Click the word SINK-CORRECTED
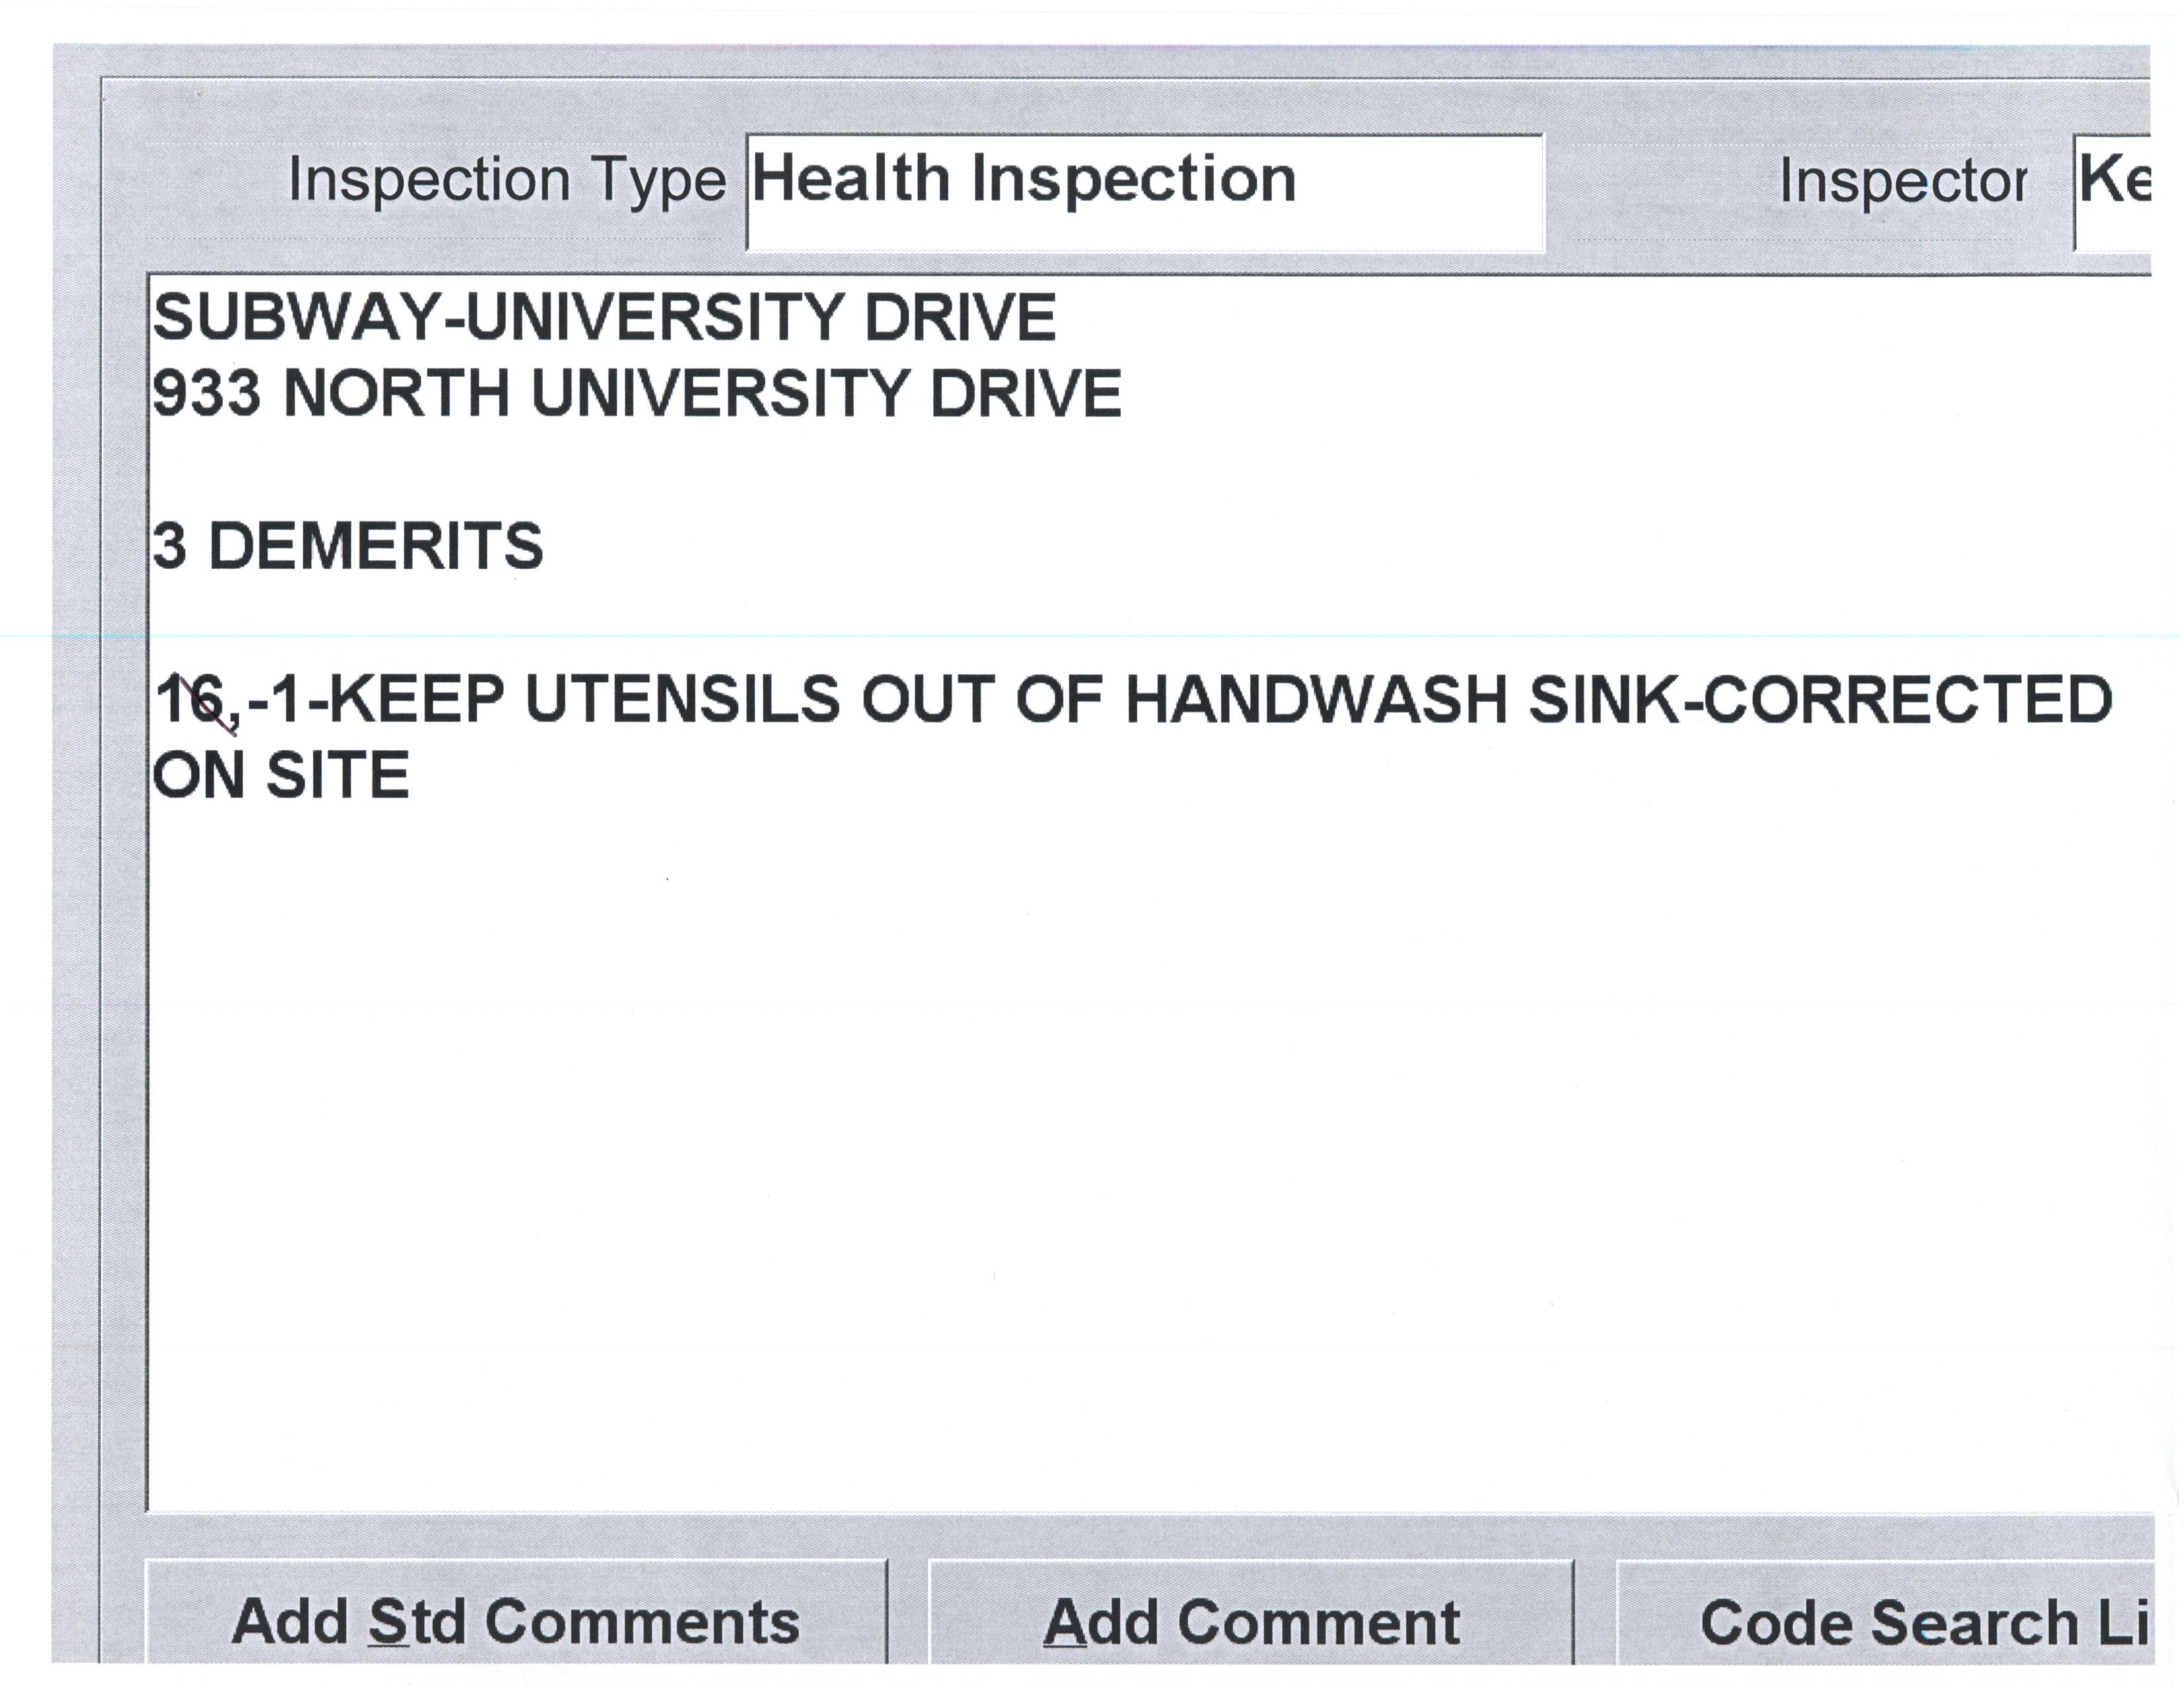The width and height of the screenshot is (2184, 1687). point(1820,699)
